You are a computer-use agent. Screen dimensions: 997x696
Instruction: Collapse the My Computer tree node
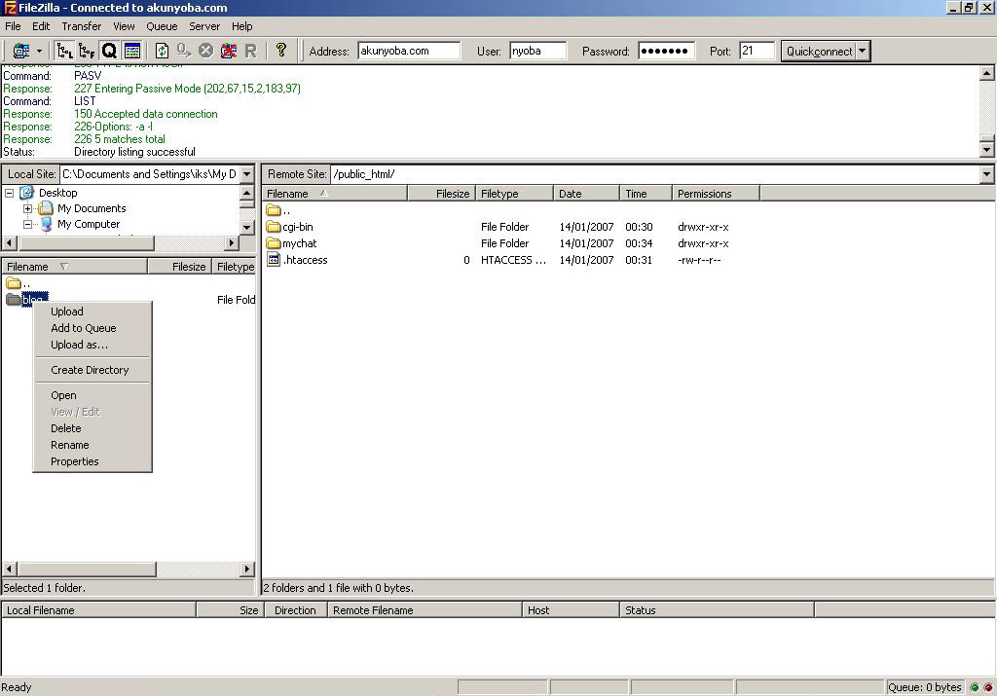[27, 224]
